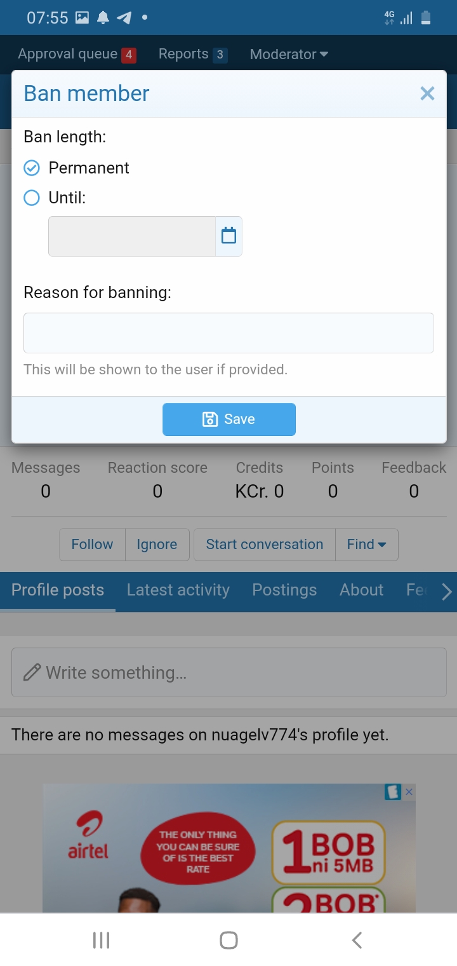The height and width of the screenshot is (966, 457).
Task: Open the Approval queue menu item
Action: (x=76, y=54)
